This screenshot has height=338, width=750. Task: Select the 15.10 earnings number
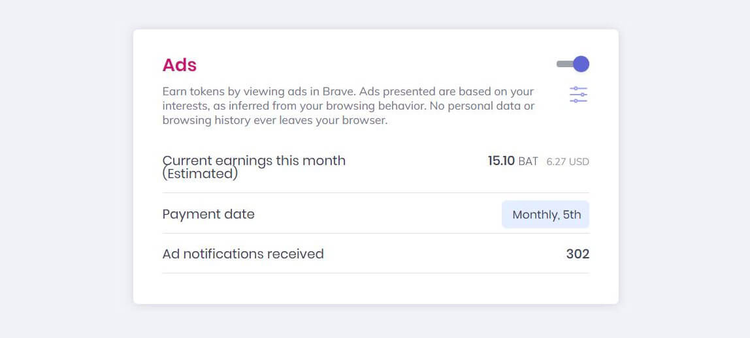501,161
